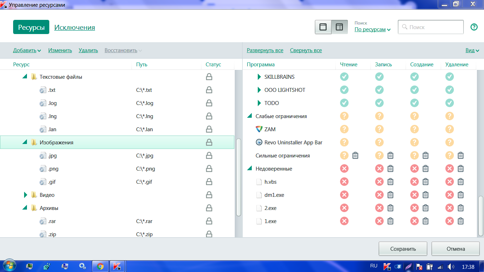This screenshot has height=272, width=484.
Task: Click the Изменить link
Action: pos(60,50)
